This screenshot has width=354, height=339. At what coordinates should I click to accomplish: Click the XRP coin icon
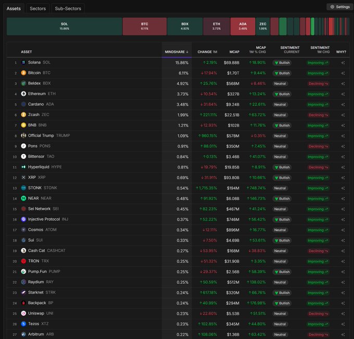(23, 178)
